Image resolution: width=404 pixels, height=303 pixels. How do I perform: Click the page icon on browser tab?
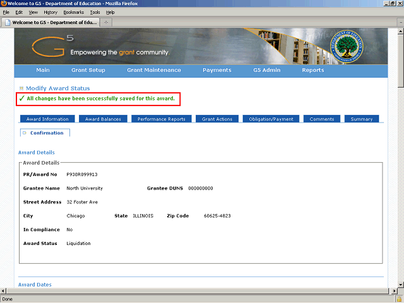point(8,23)
